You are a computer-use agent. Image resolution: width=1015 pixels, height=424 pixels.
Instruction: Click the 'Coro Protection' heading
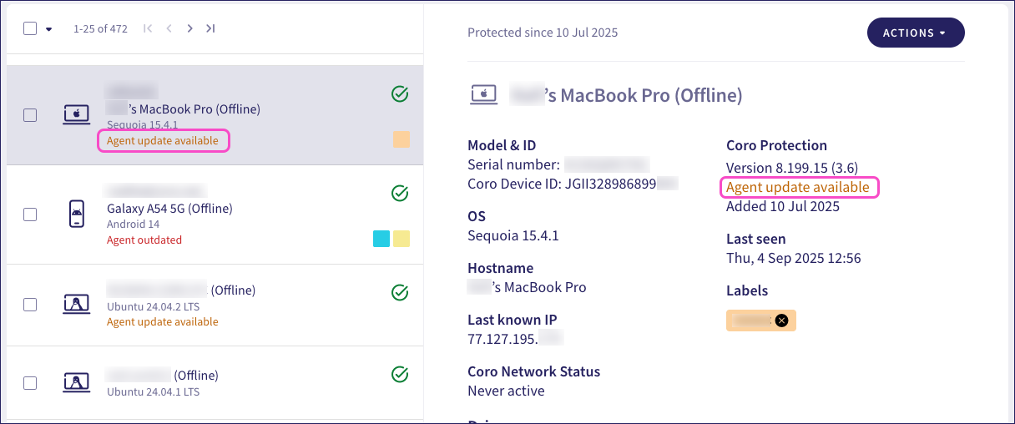coord(776,145)
